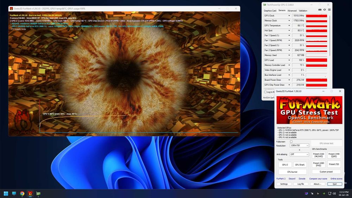The height and width of the screenshot is (198, 352).
Task: Expand the GPU Load sensor dropdown
Action: (289, 60)
